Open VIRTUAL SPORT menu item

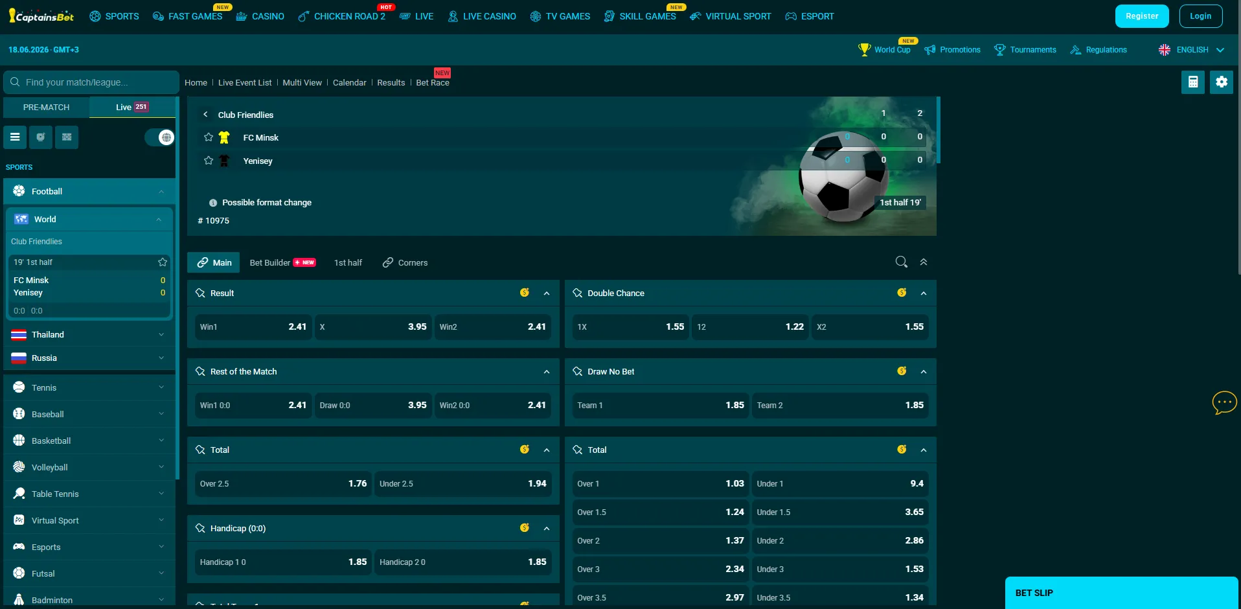pos(730,16)
